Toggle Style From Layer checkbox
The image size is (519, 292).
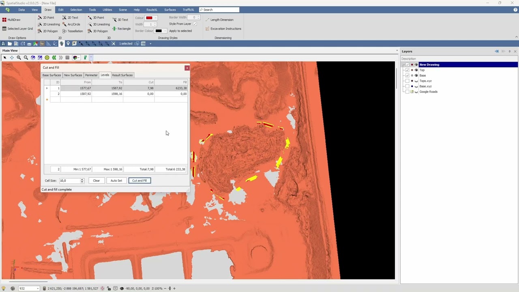(195, 24)
